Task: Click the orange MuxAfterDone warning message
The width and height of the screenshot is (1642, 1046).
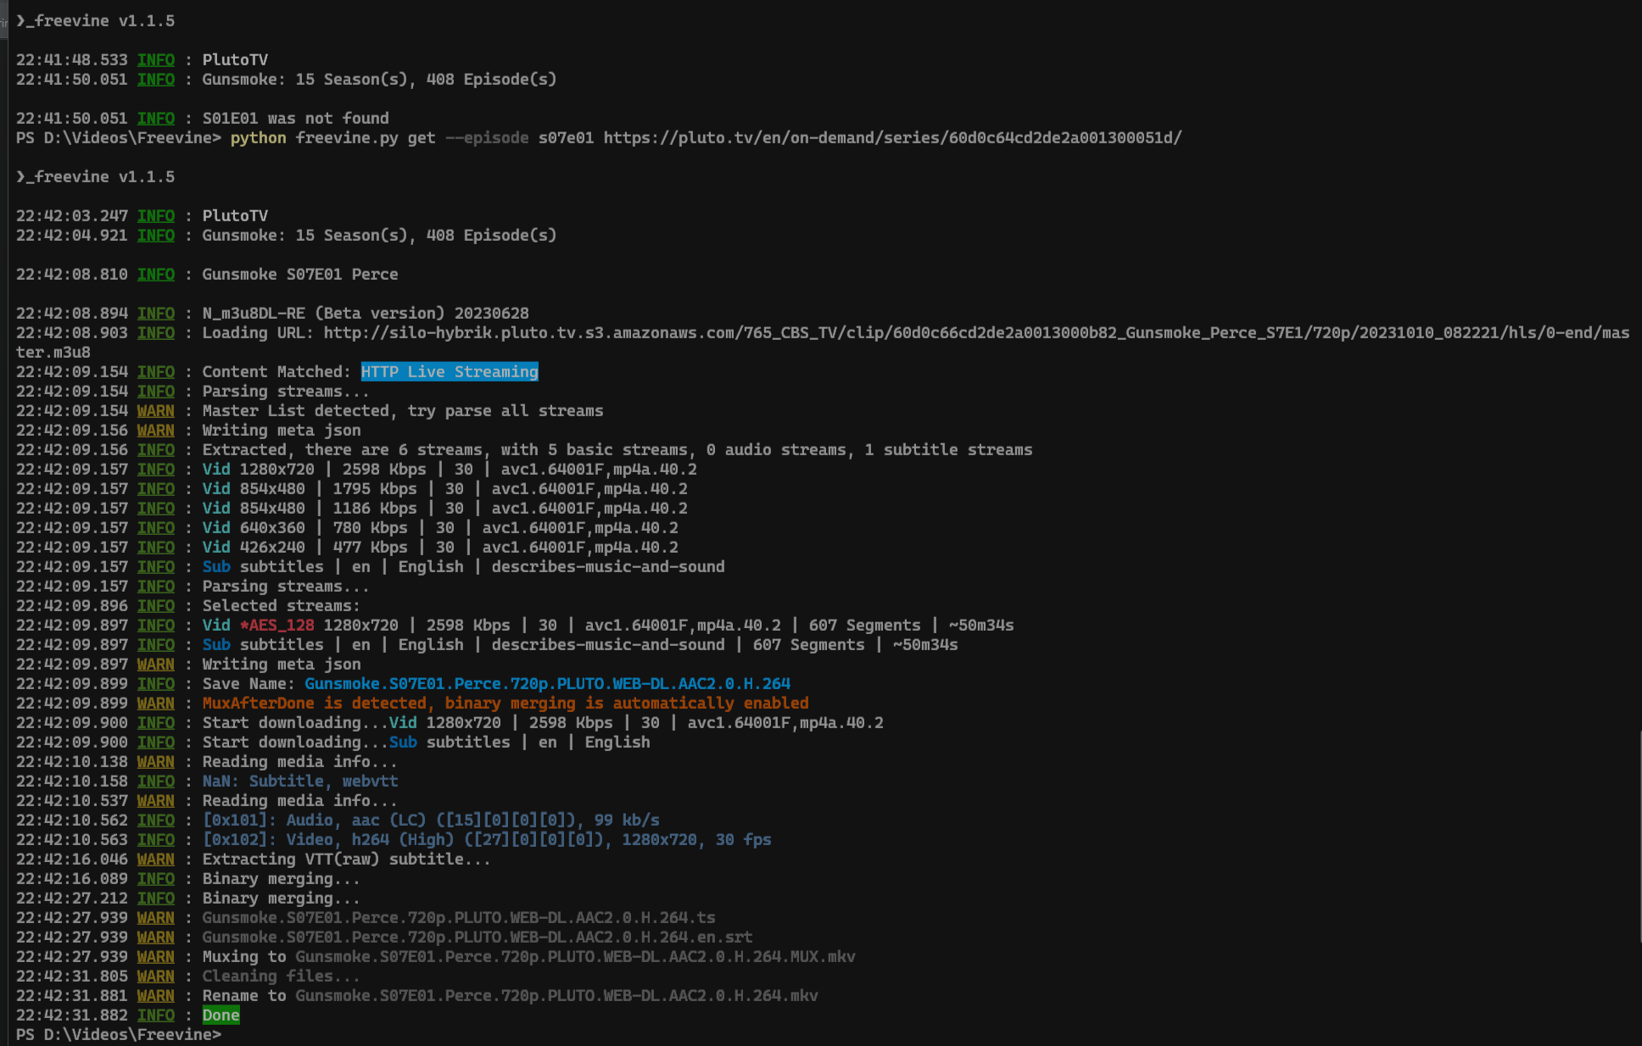Action: [x=505, y=703]
